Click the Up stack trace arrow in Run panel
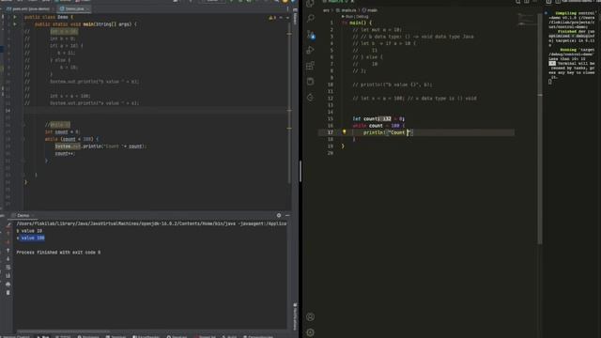The width and height of the screenshot is (601, 338). tap(8, 251)
